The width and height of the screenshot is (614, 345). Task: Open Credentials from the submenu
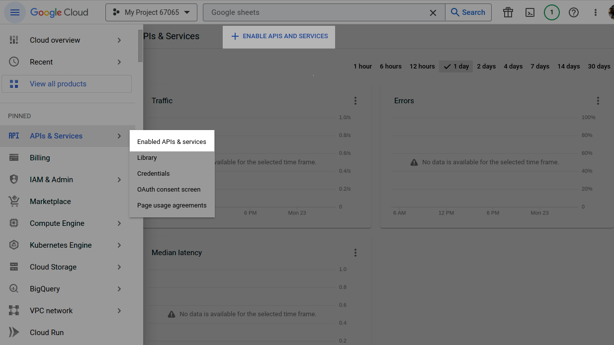point(172,174)
